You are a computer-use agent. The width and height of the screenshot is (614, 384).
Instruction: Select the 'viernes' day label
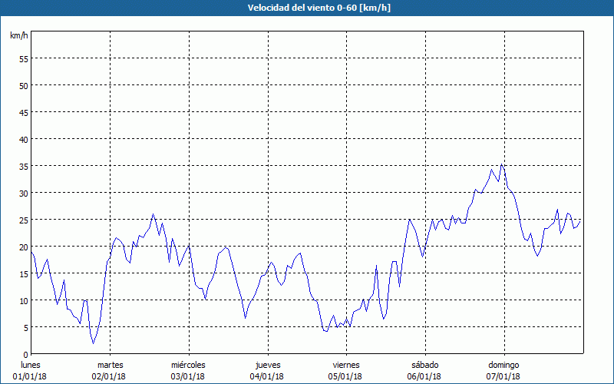[x=345, y=364]
